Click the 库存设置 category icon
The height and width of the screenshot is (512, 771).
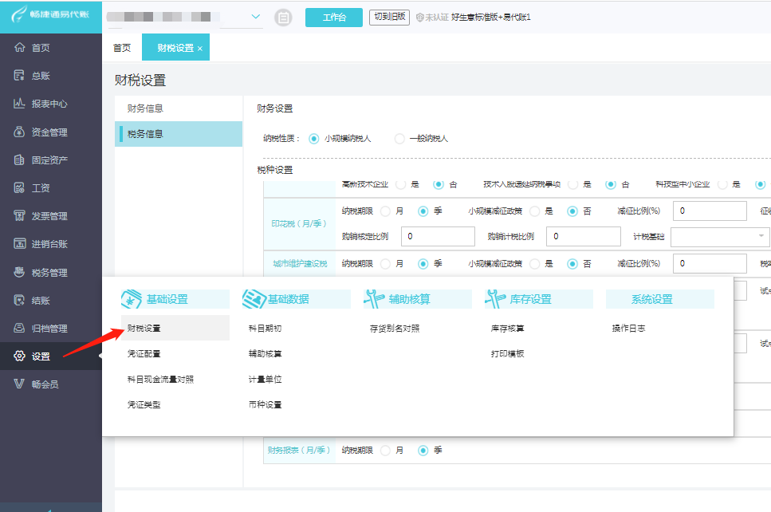(495, 299)
